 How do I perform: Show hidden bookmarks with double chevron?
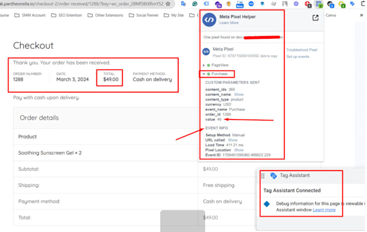(x=362, y=15)
